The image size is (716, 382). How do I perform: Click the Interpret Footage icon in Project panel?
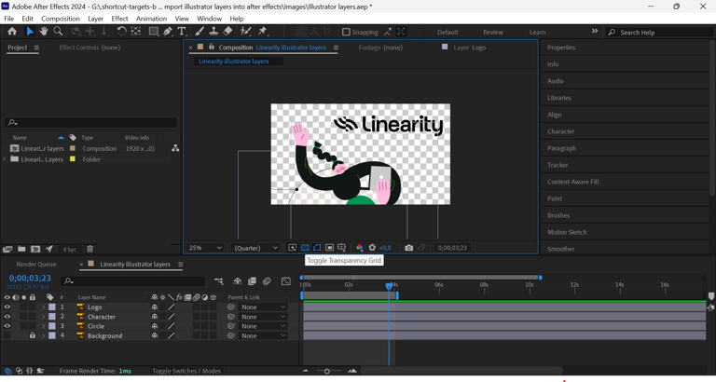pos(7,249)
